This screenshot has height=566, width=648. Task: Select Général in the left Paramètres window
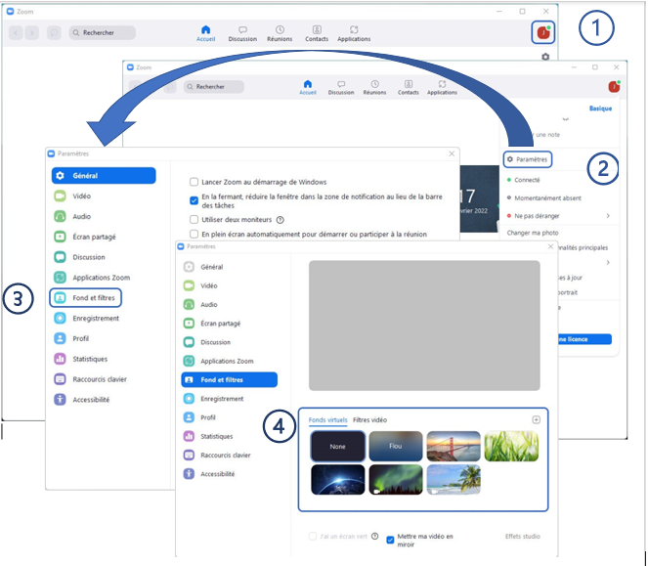coord(104,176)
